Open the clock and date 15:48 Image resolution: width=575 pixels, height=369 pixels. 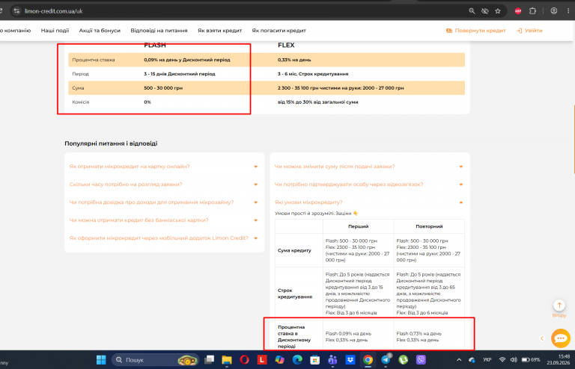click(559, 359)
